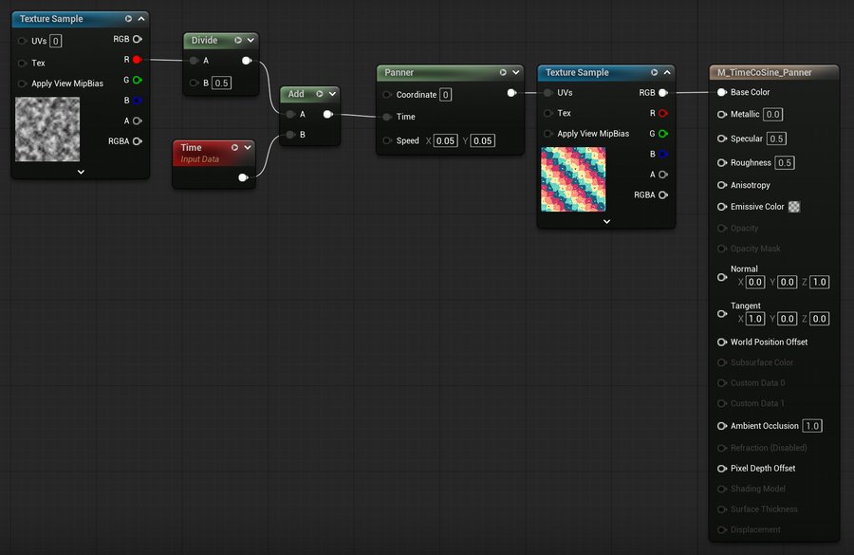
Task: Click the Ambient Occlusion value field
Action: coord(812,426)
